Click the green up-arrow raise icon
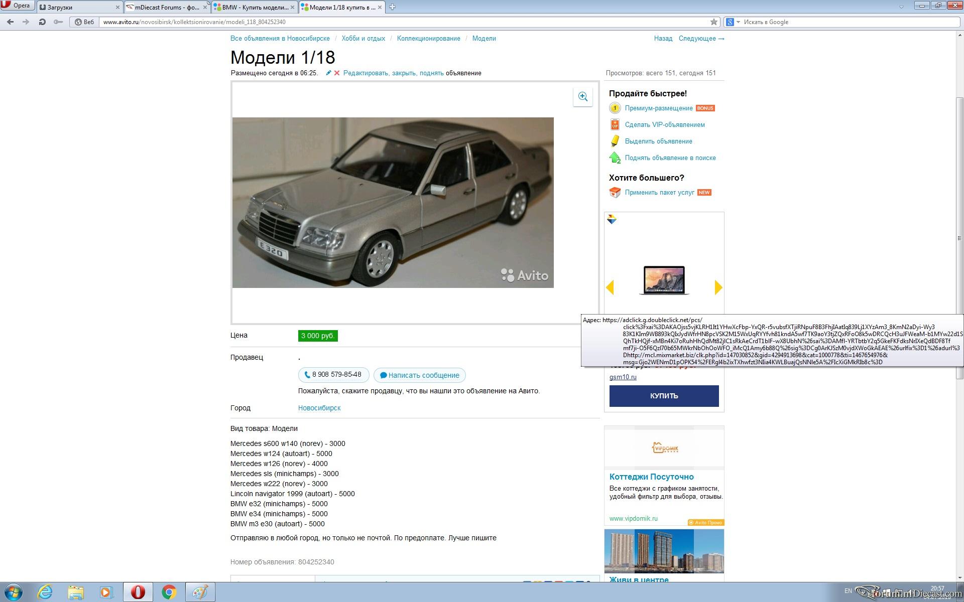Screen dimensions: 964x602 point(615,158)
